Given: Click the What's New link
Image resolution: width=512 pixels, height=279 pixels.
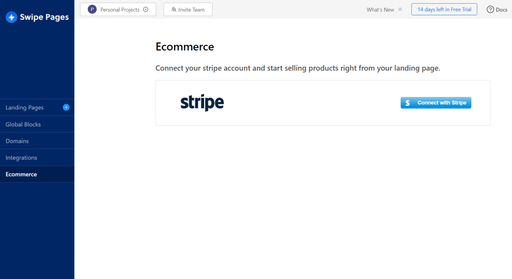Looking at the screenshot, I should click(x=380, y=9).
